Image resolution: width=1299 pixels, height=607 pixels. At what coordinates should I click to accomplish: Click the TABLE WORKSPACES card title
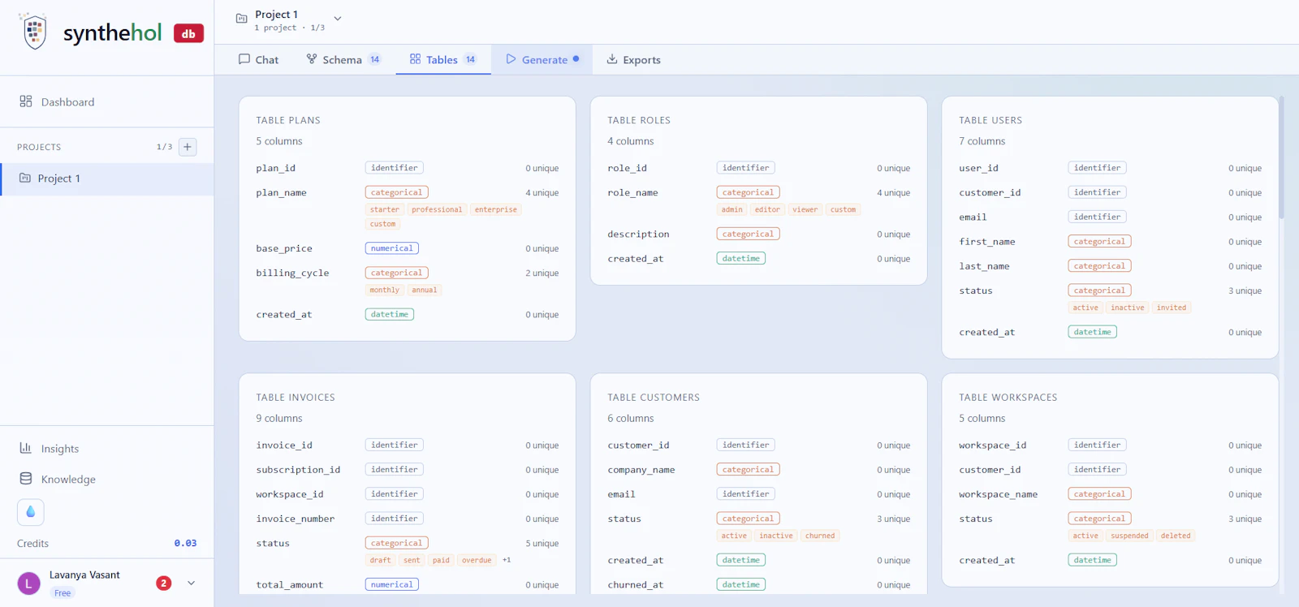[1008, 398]
